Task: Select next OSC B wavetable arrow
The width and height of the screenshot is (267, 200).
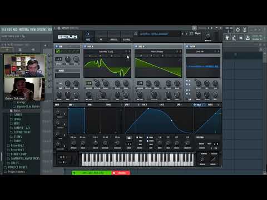Action: (x=180, y=51)
